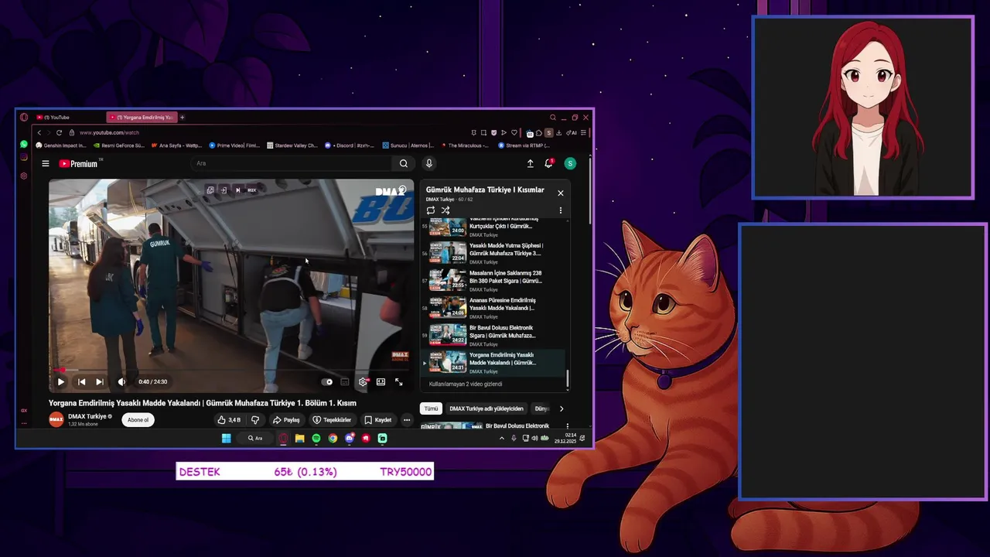Open WhatsApp in Opera sidebar

[24, 145]
